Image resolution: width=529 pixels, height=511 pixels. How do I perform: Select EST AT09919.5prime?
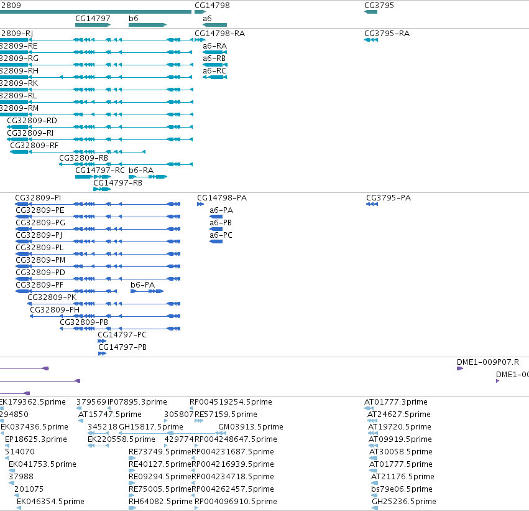373,446
